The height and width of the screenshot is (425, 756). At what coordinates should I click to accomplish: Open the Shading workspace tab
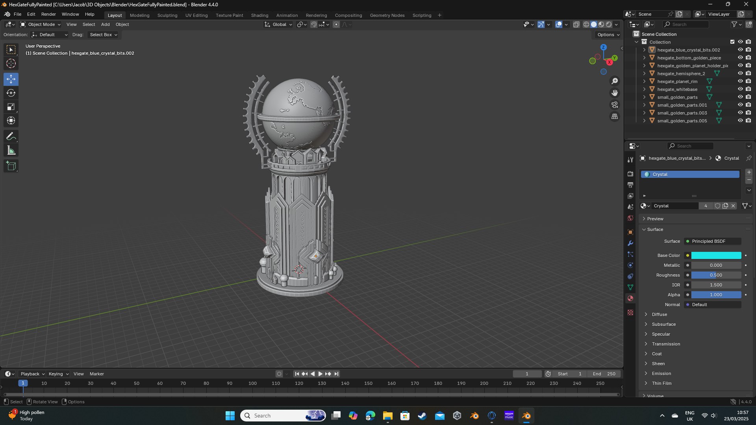259,15
